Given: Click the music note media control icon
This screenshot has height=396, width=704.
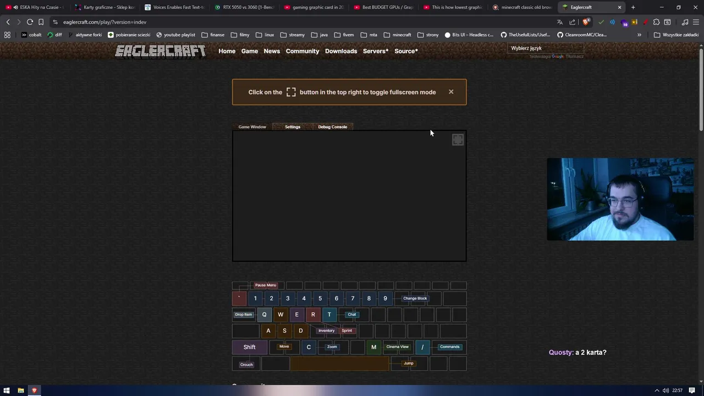Looking at the screenshot, I should point(685,22).
